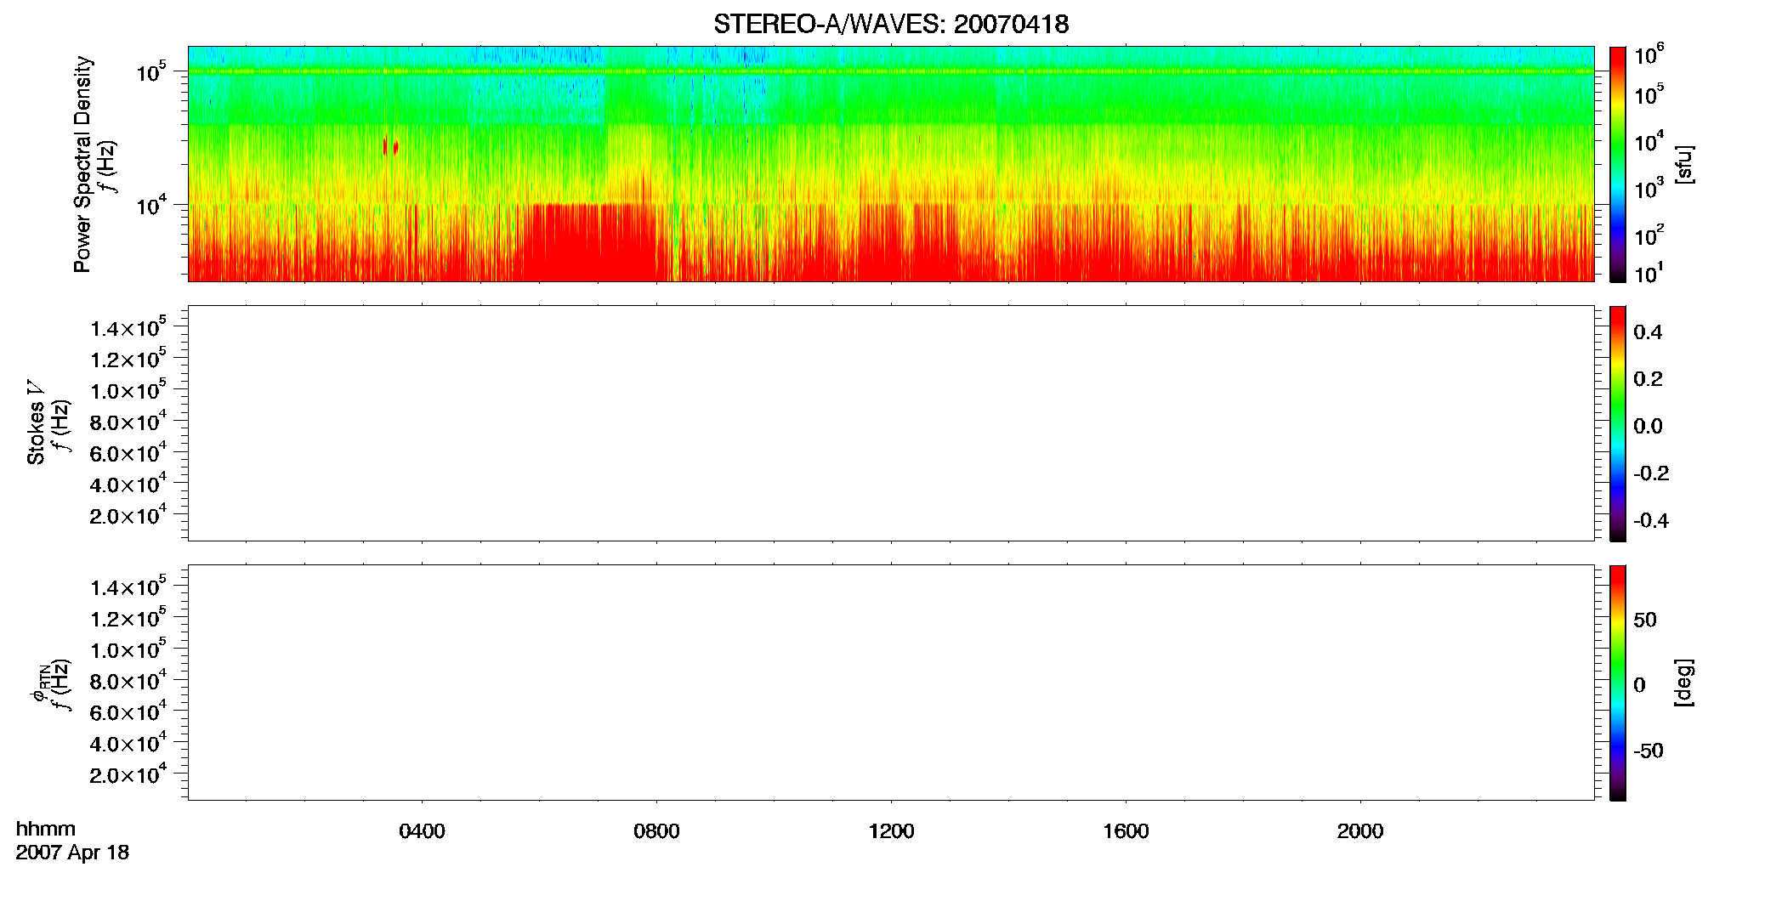Click the 6.0×10^4 tick in Stokes V panel
The width and height of the screenshot is (1782, 918).
[128, 452]
